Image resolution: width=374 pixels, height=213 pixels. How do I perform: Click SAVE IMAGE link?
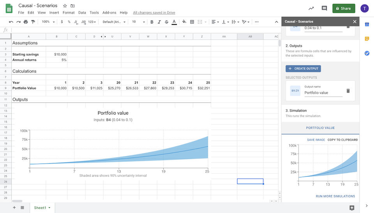[316, 140]
